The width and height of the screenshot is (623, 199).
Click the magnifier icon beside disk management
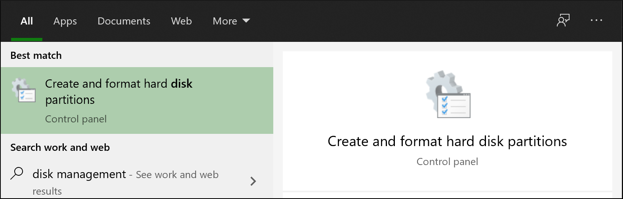(17, 173)
